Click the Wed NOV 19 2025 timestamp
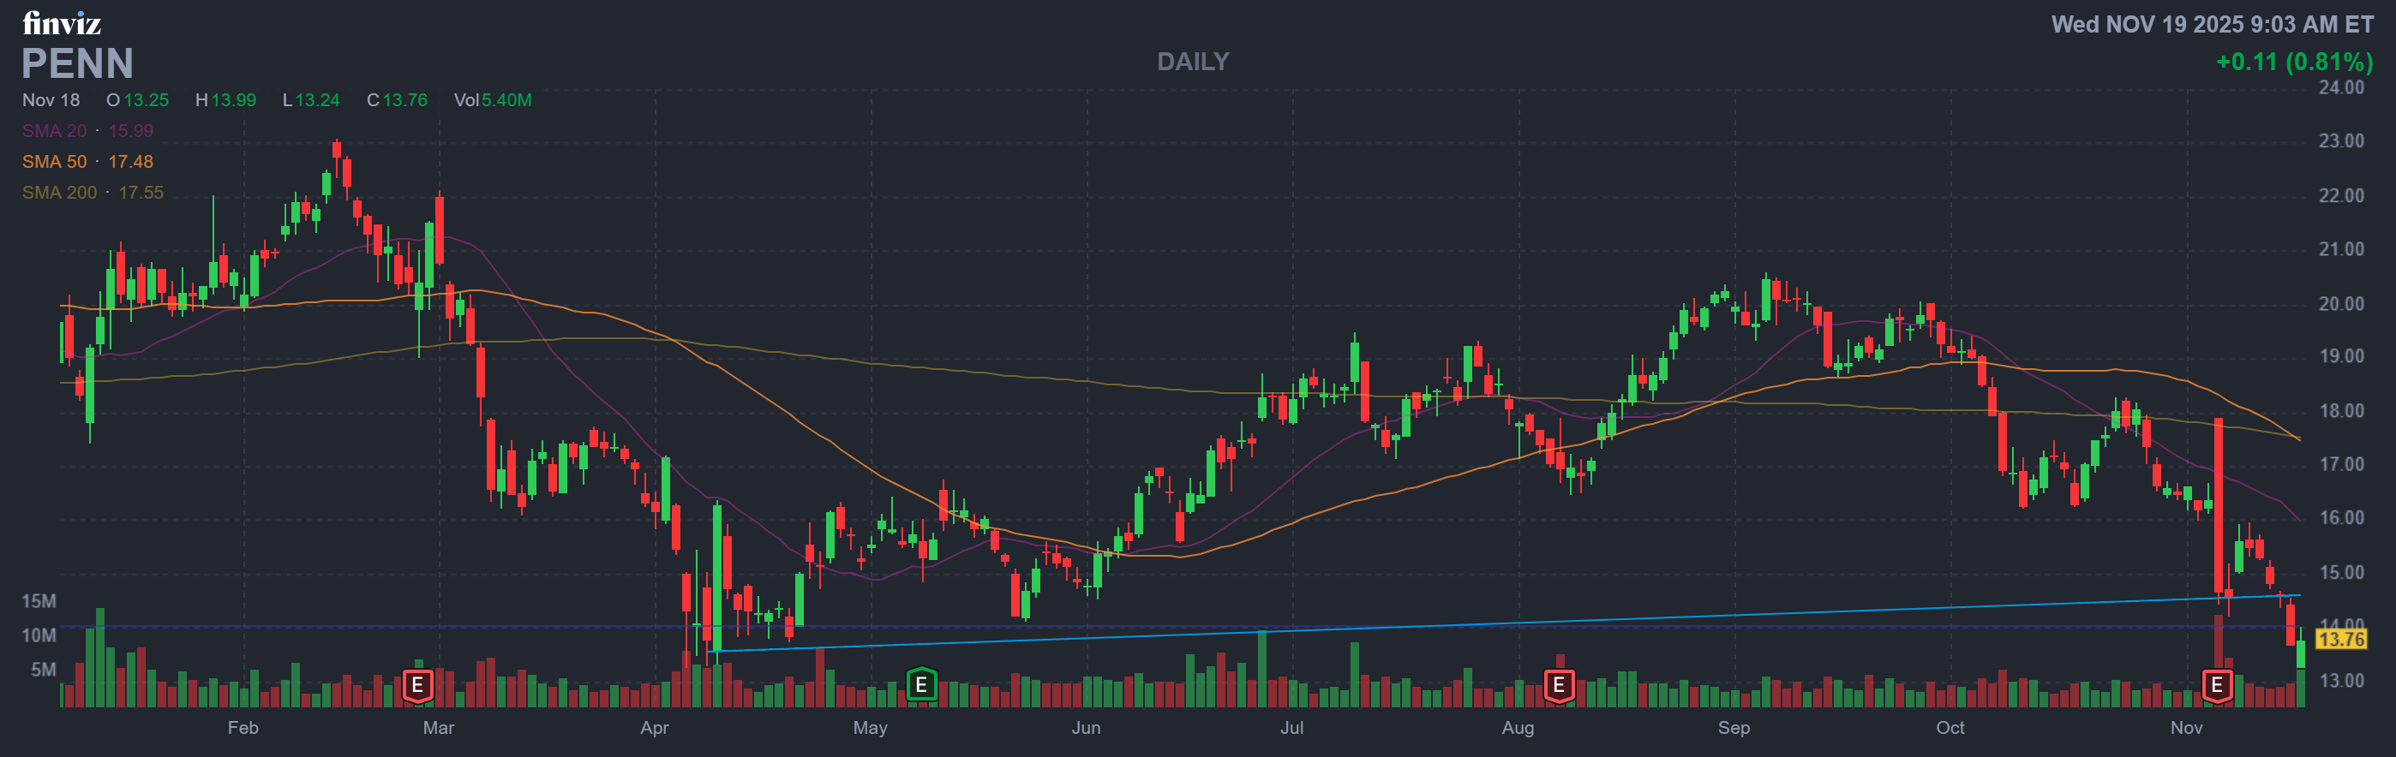Screen dimensions: 2396x757 (x=2212, y=24)
